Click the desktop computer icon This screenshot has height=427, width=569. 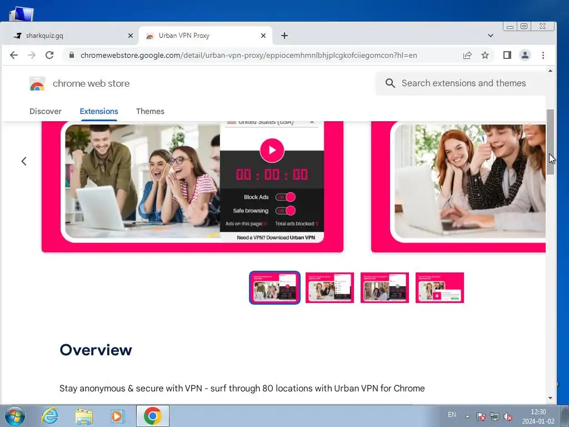point(22,14)
